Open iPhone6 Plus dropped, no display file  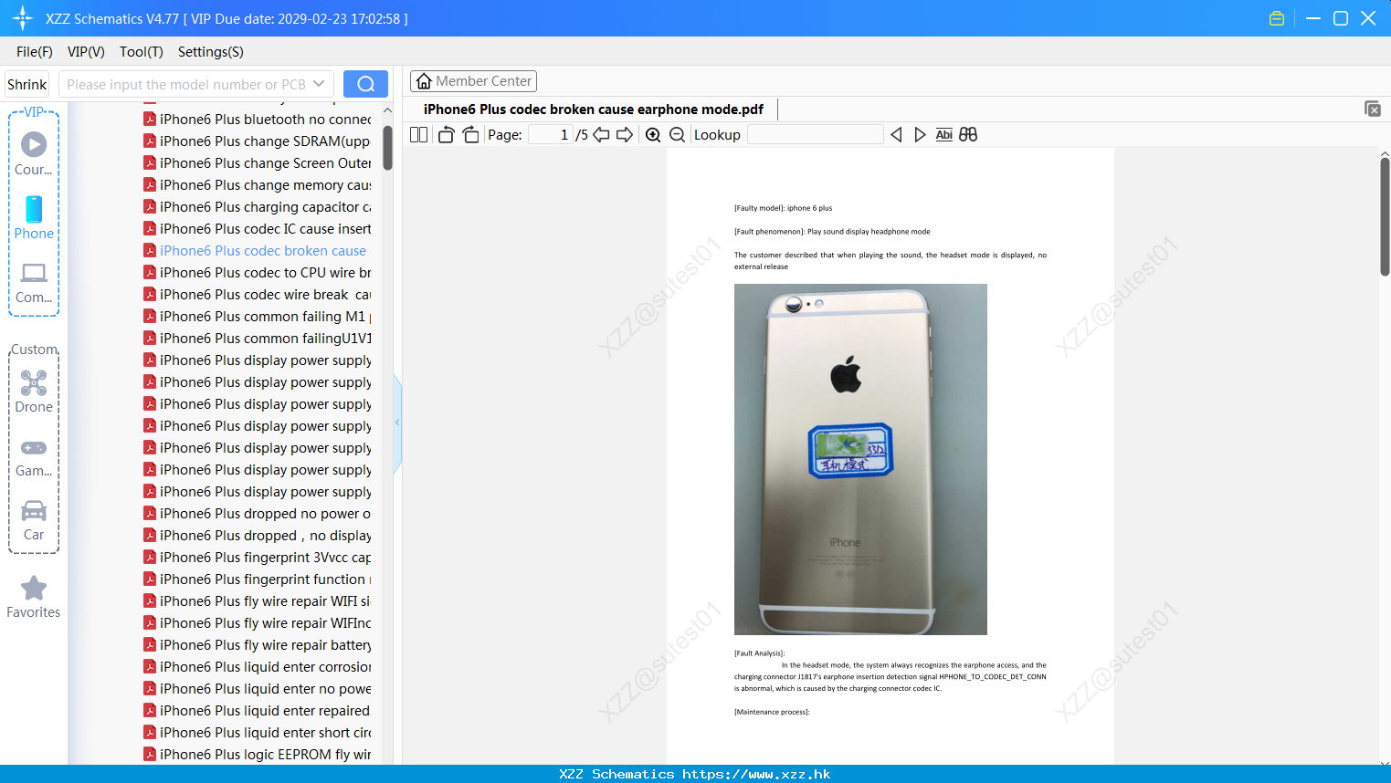tap(258, 536)
